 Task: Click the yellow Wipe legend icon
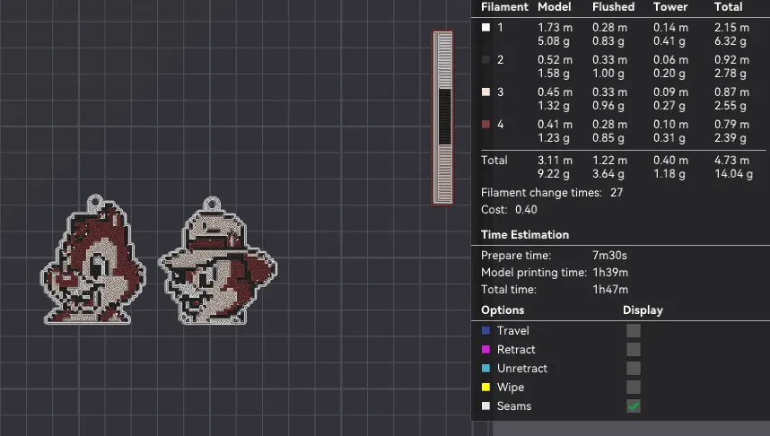[486, 388]
